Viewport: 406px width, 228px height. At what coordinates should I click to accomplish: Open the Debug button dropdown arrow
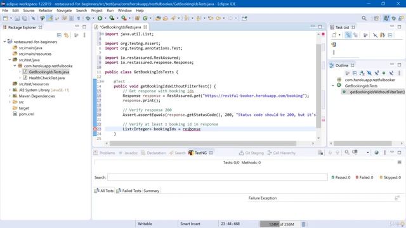[x=93, y=18]
